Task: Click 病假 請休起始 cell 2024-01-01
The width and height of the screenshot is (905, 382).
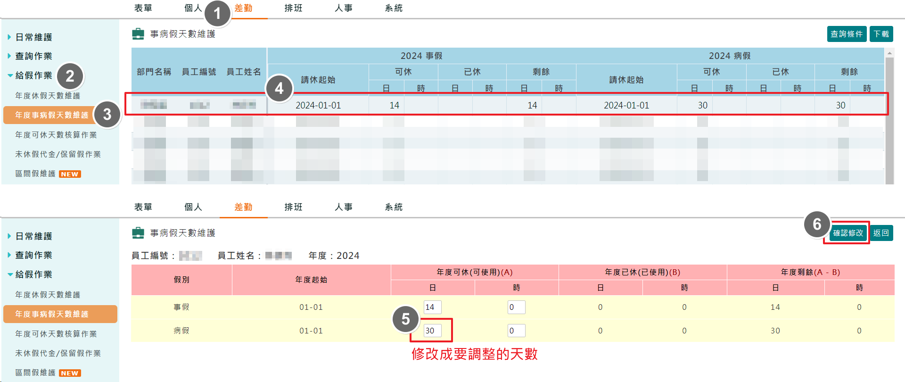Action: (626, 105)
